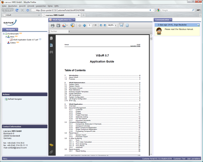The image size is (203, 162).
Task: Close the Communication tab
Action: [171, 19]
